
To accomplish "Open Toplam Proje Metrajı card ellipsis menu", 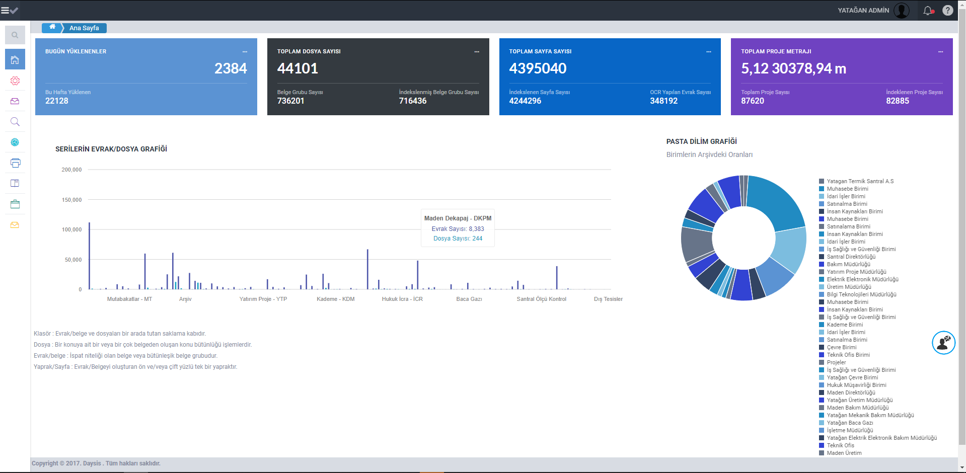I will coord(940,52).
